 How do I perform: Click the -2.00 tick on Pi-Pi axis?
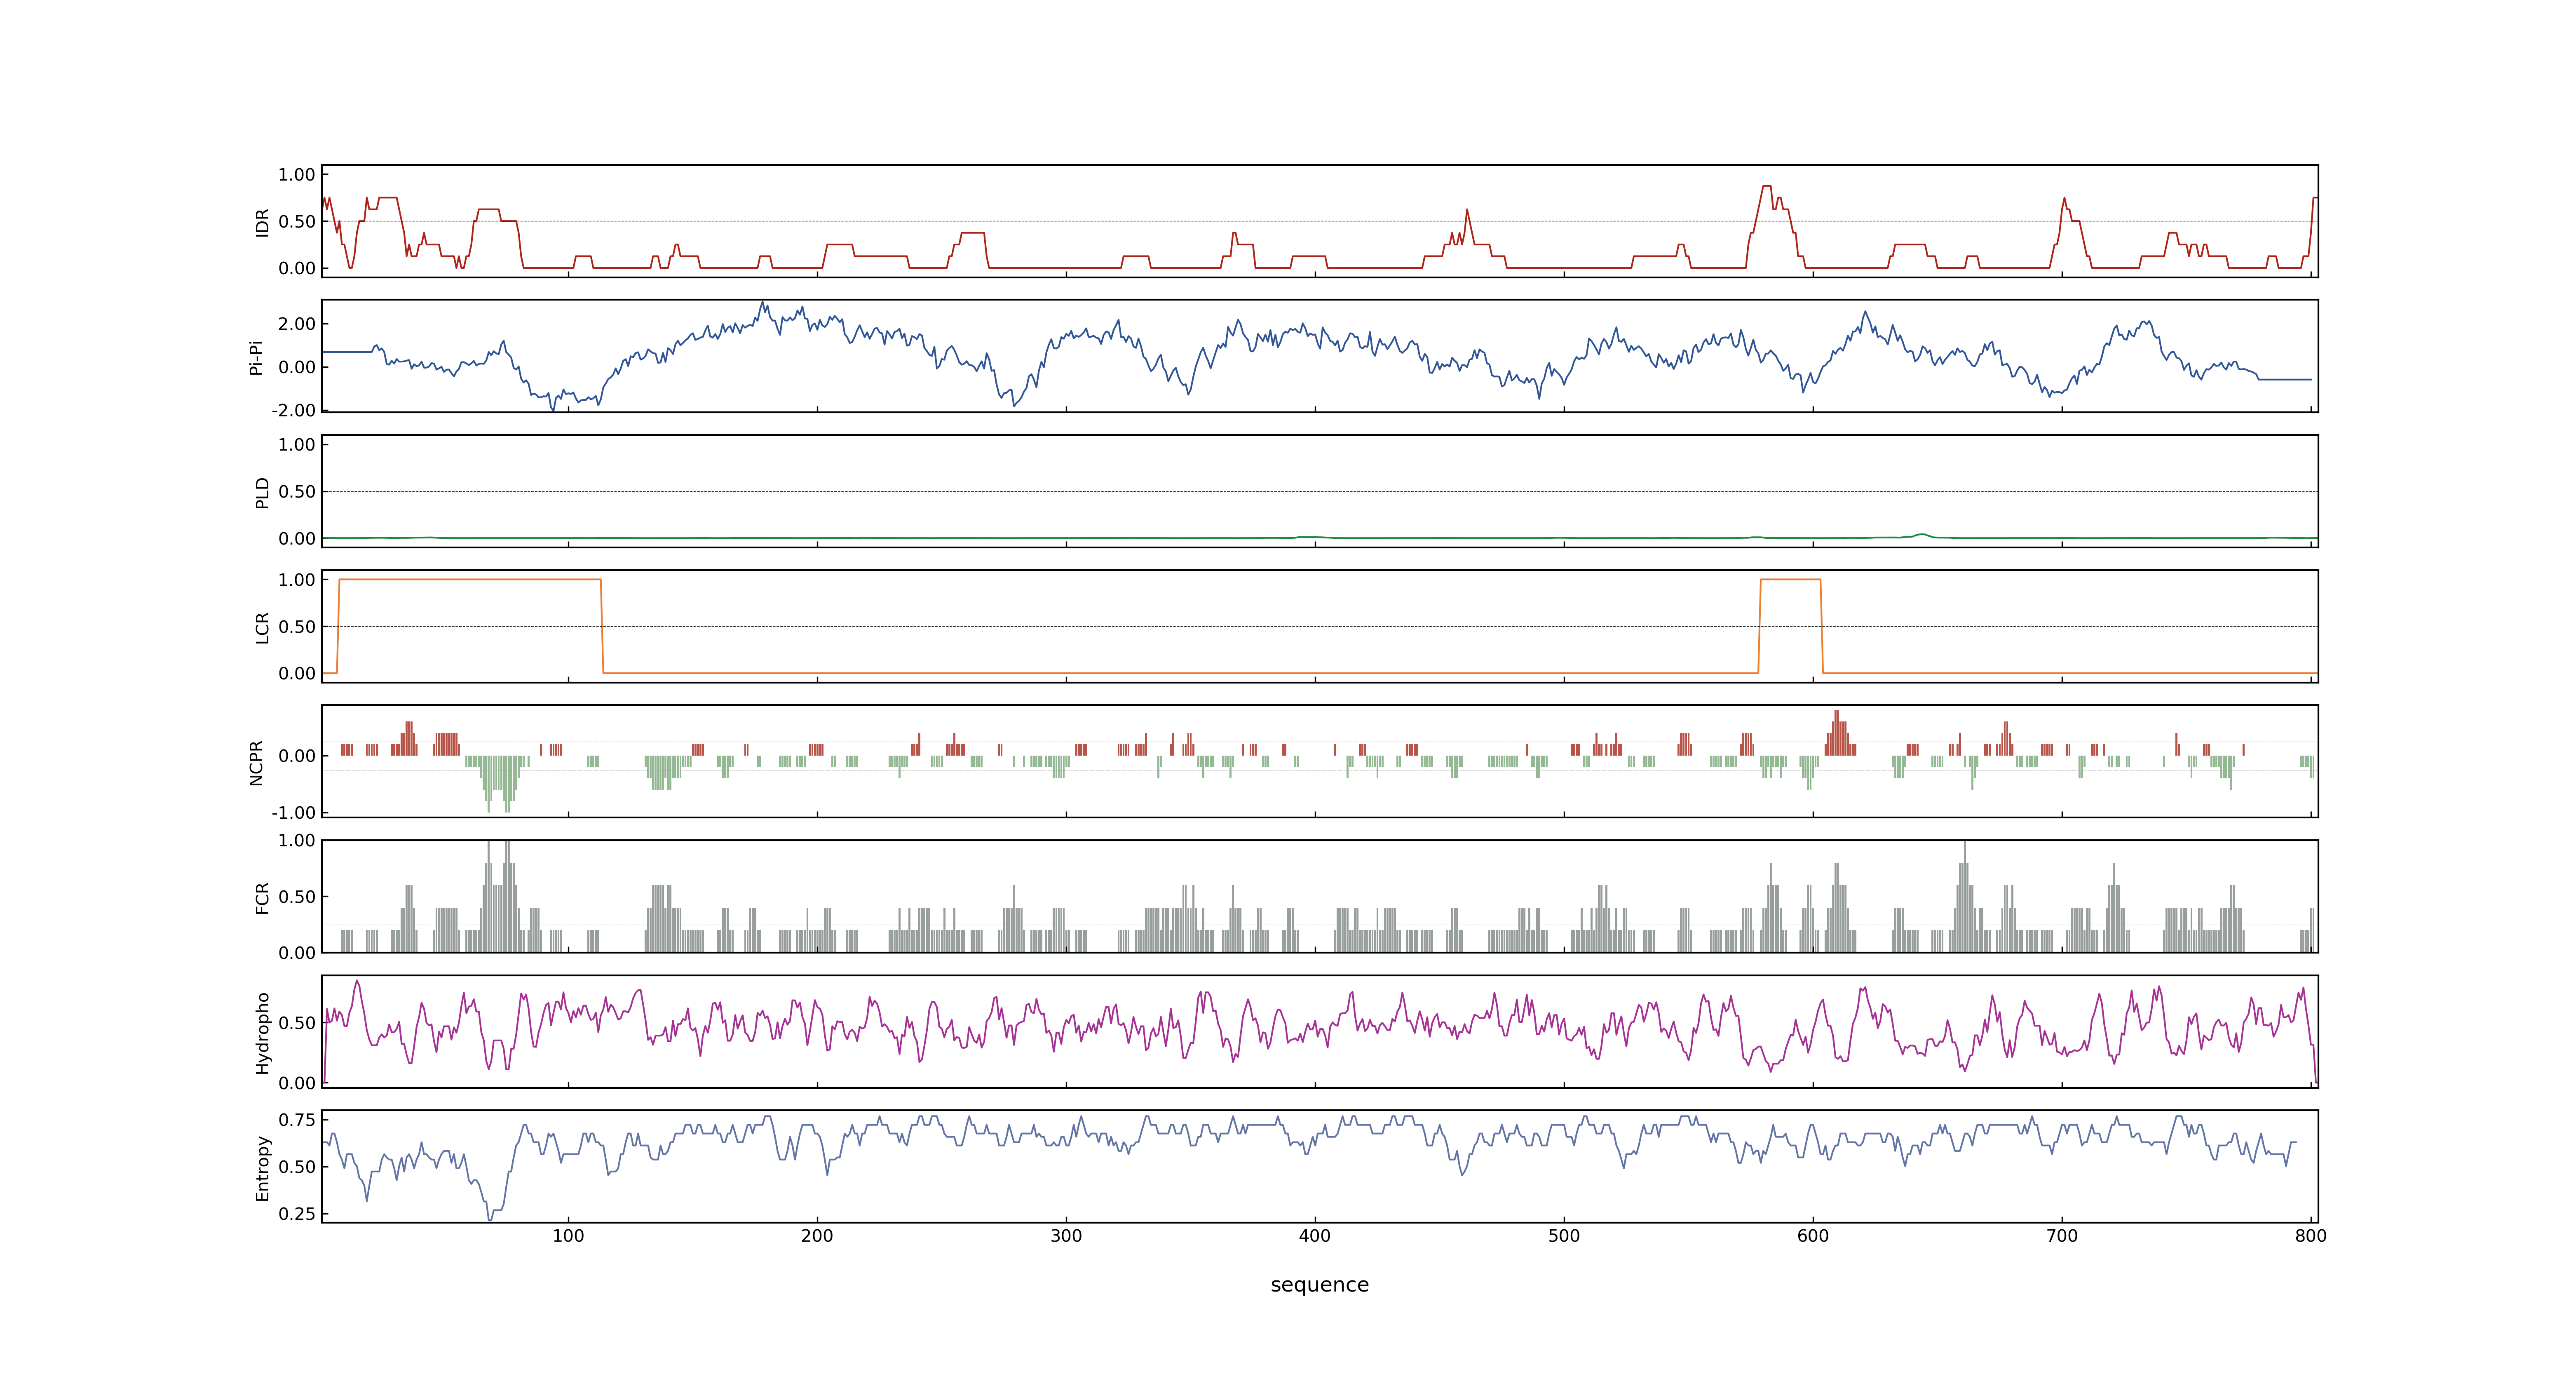[x=293, y=410]
